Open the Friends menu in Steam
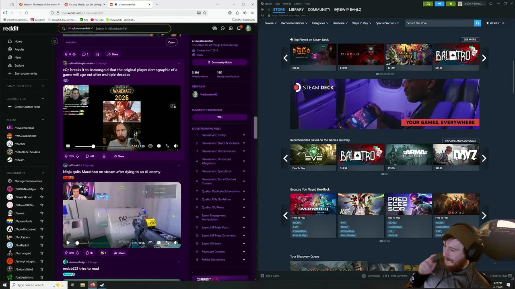Viewport: 515px width, 289px height. pos(287,4)
